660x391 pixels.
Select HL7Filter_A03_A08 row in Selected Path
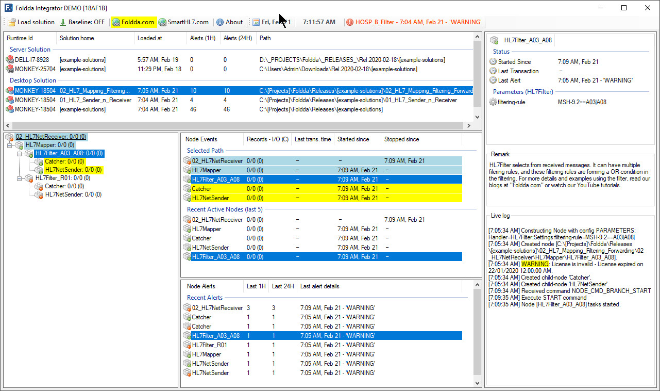[323, 180]
